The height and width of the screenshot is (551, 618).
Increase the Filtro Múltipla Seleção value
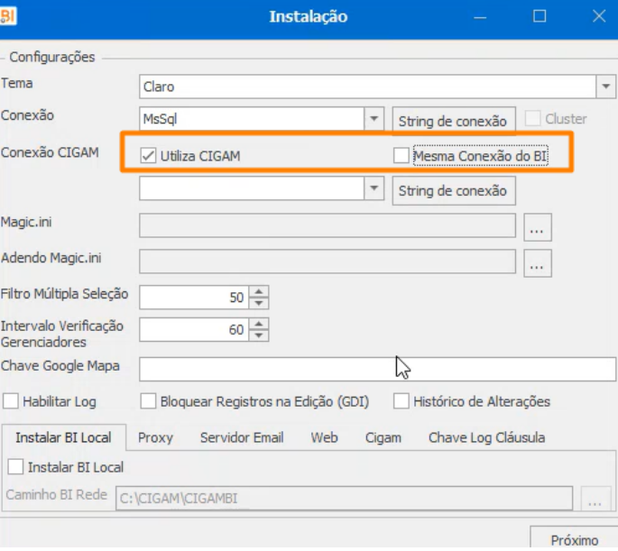tap(259, 291)
